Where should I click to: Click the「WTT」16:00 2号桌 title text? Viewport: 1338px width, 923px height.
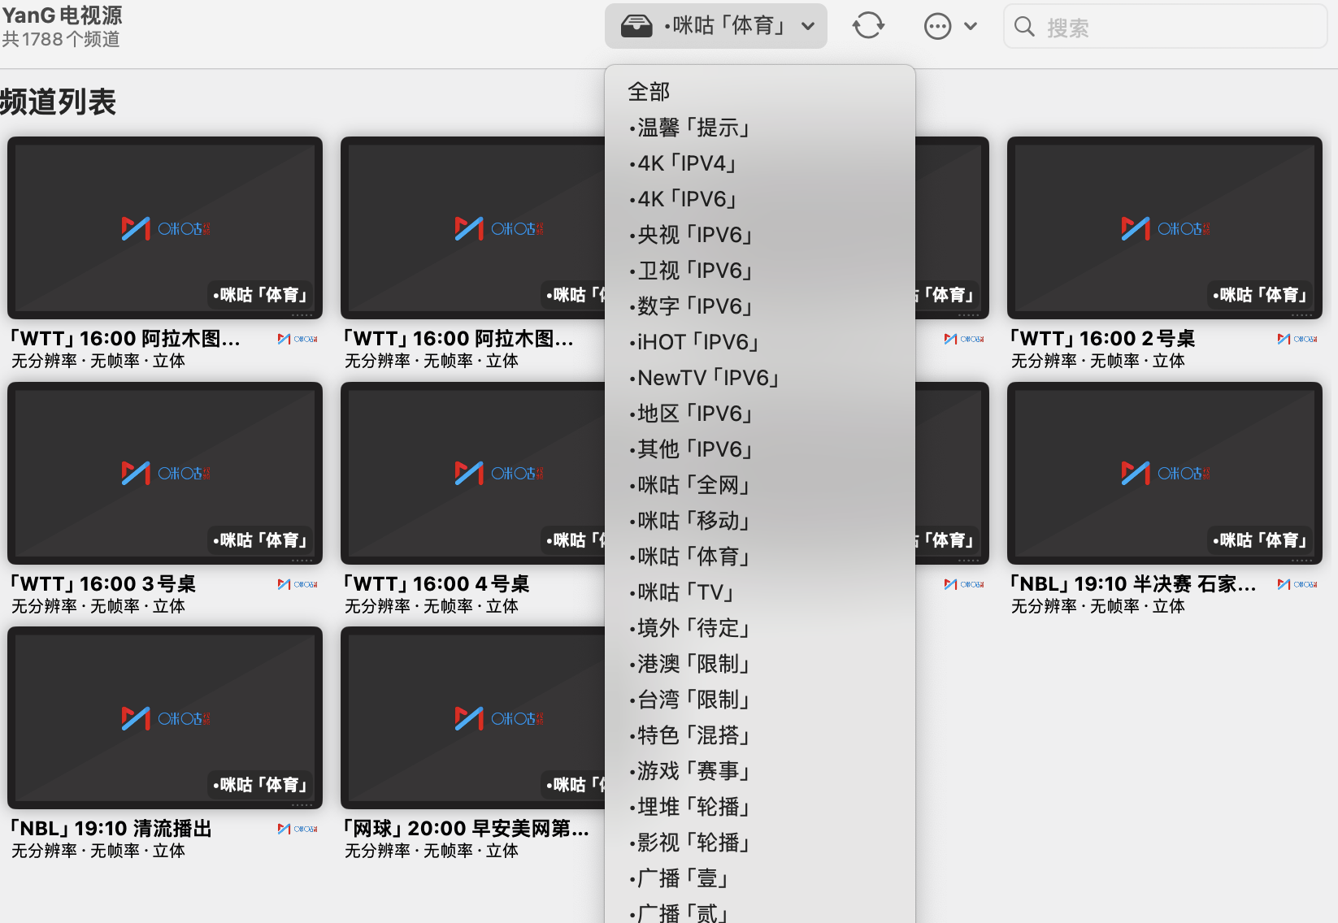(1102, 338)
